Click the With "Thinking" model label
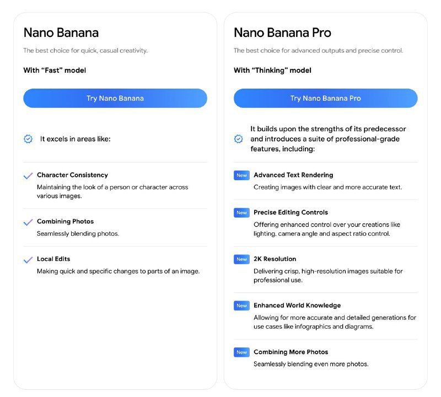441x397 pixels. [272, 70]
